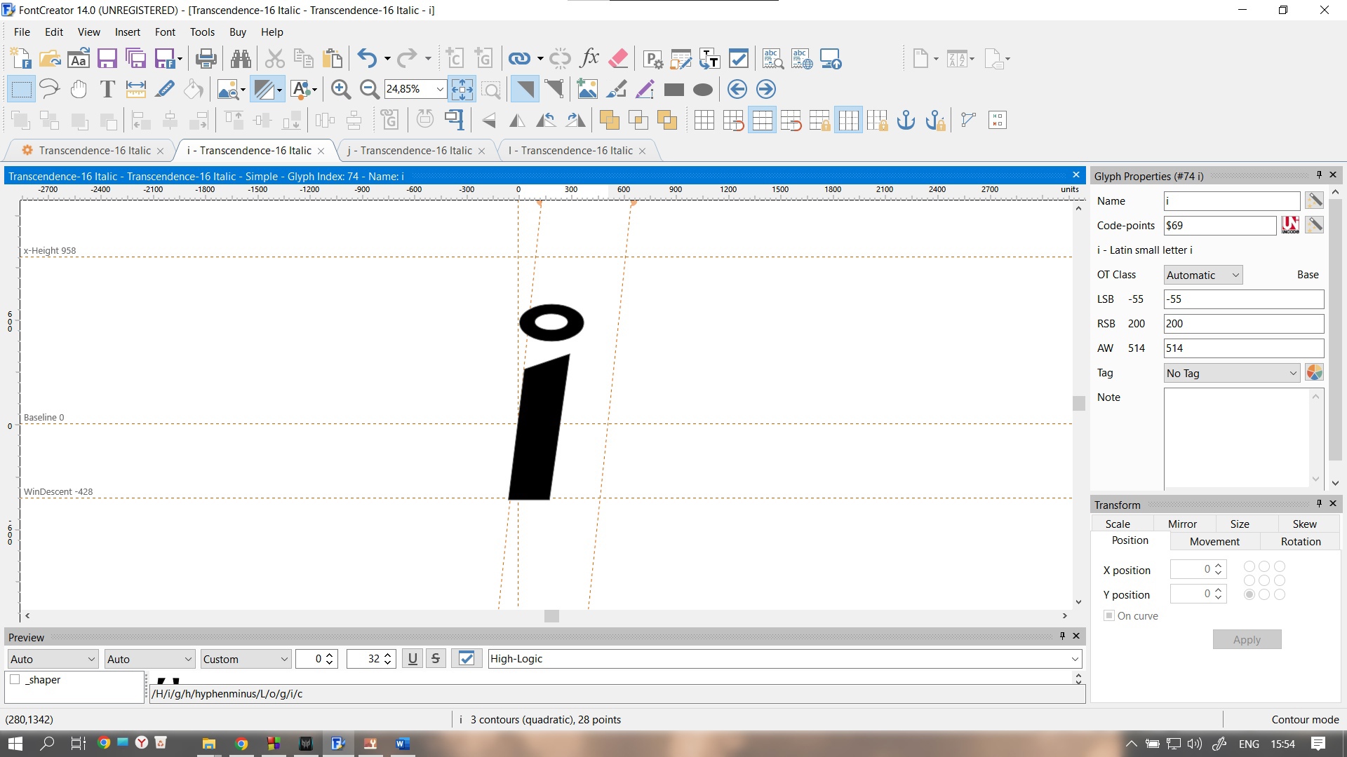Click the Insert ellipse shape icon
This screenshot has height=757, width=1347.
[702, 89]
